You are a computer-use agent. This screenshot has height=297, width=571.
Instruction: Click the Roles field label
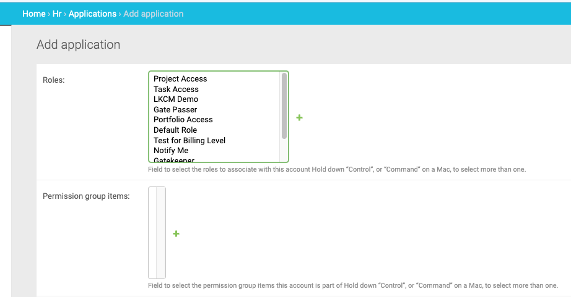pyautogui.click(x=54, y=80)
